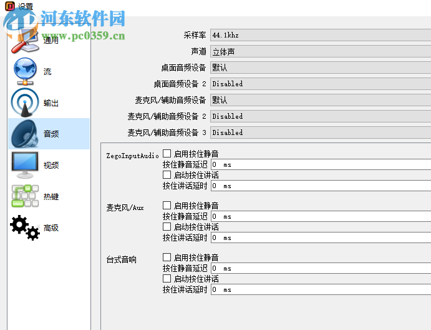Screen dimensions: 431x330
Task: Click ZegoInputAudio 按住讲话延时 field
Action: (321, 186)
